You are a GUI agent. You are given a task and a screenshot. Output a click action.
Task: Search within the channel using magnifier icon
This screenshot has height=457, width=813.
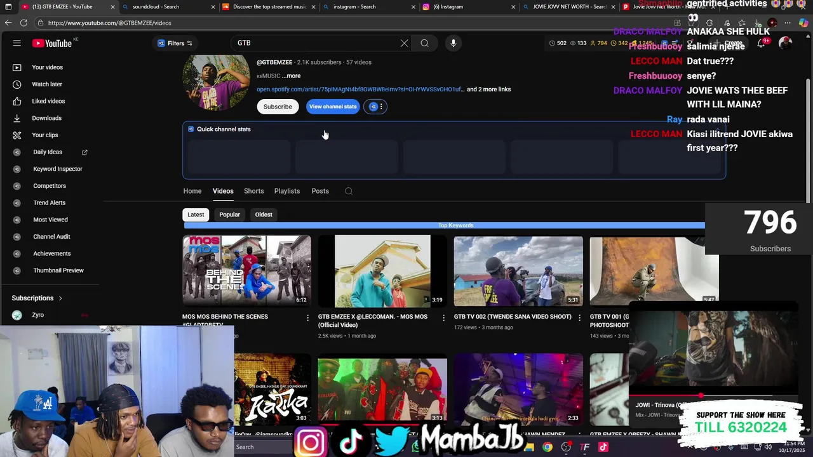[x=349, y=191]
